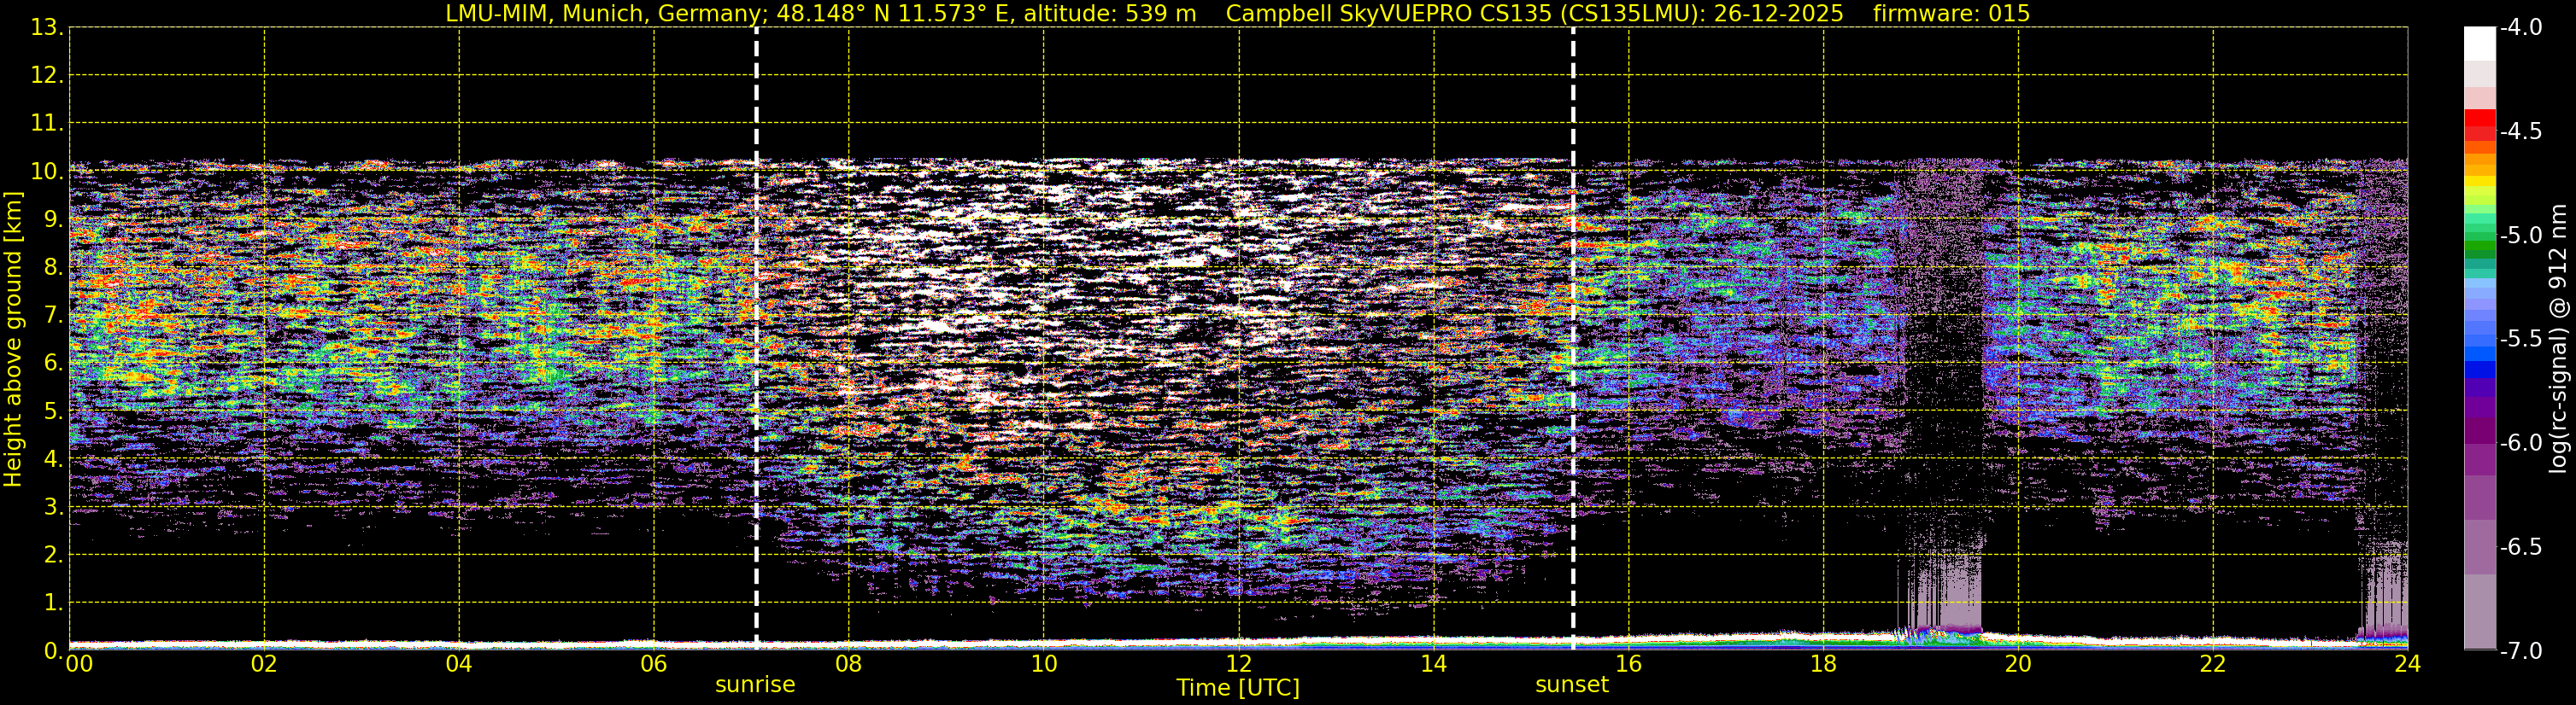Click the 'sunrise' label below the time axis
The width and height of the screenshot is (2576, 705).
click(x=755, y=685)
